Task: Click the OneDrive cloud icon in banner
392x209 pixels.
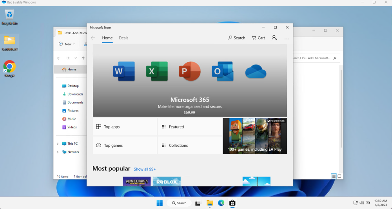Action: click(256, 72)
